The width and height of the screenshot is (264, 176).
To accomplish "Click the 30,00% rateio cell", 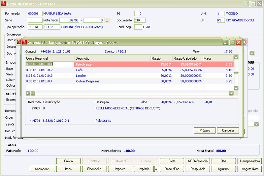I will click(x=162, y=81).
